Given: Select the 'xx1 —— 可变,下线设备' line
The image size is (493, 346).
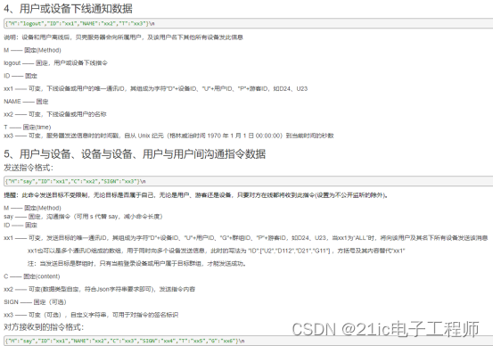Looking at the screenshot, I should (x=156, y=88).
